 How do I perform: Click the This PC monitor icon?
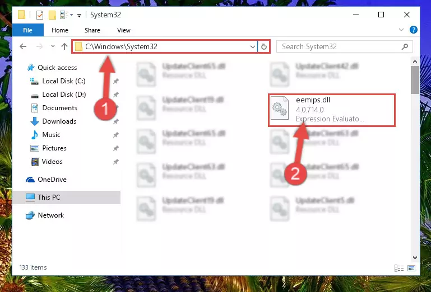click(30, 197)
